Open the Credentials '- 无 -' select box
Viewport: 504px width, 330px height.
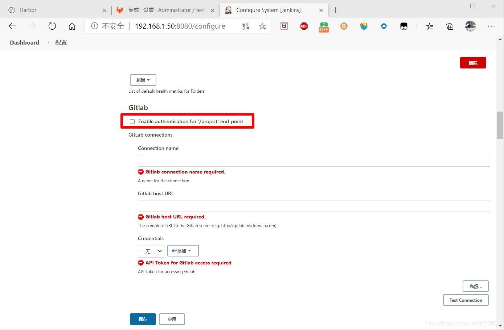coord(151,251)
